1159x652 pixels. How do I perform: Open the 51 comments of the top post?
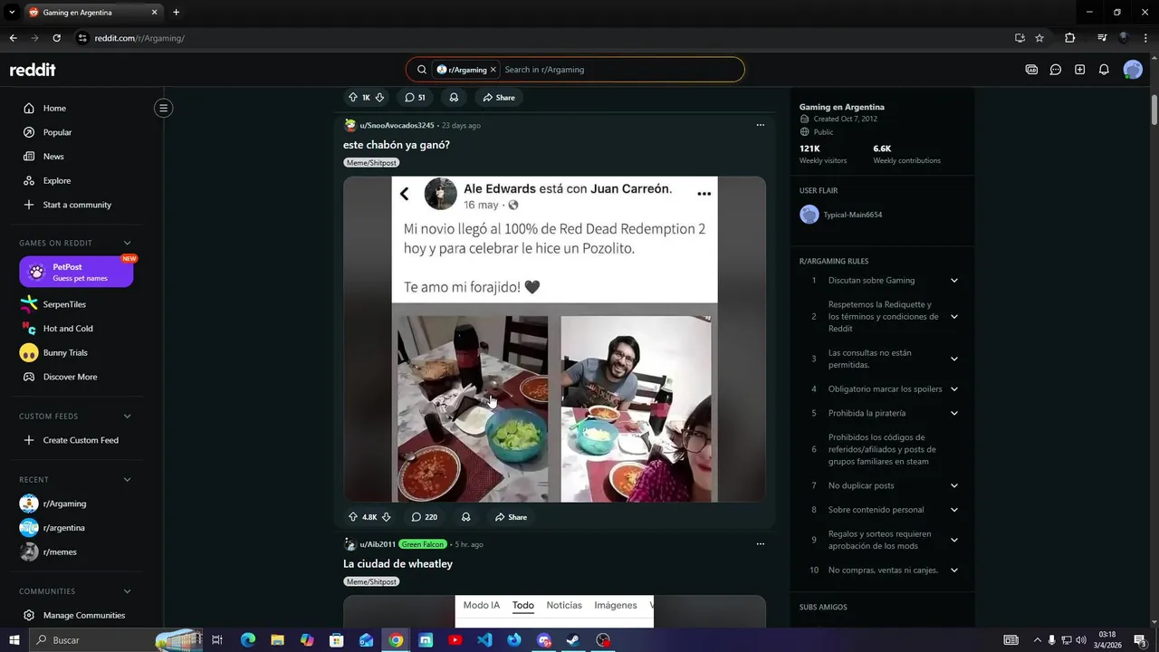415,97
